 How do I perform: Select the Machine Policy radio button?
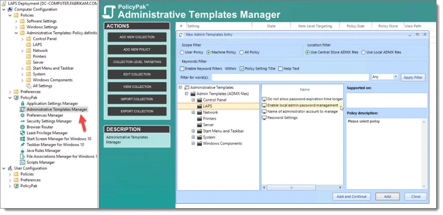[208, 52]
